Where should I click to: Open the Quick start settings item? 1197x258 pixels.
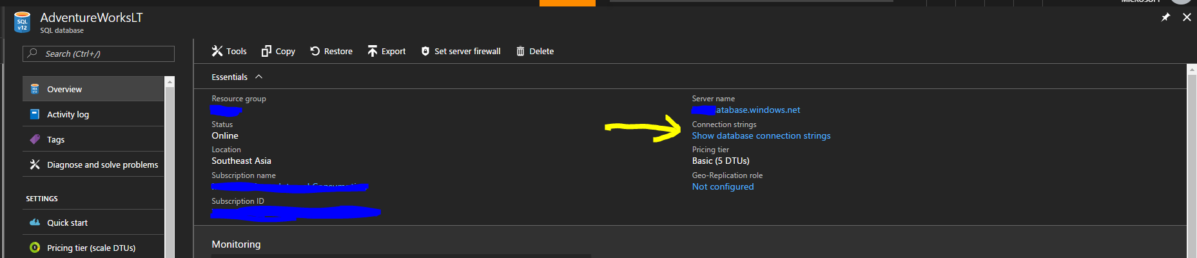[93, 223]
